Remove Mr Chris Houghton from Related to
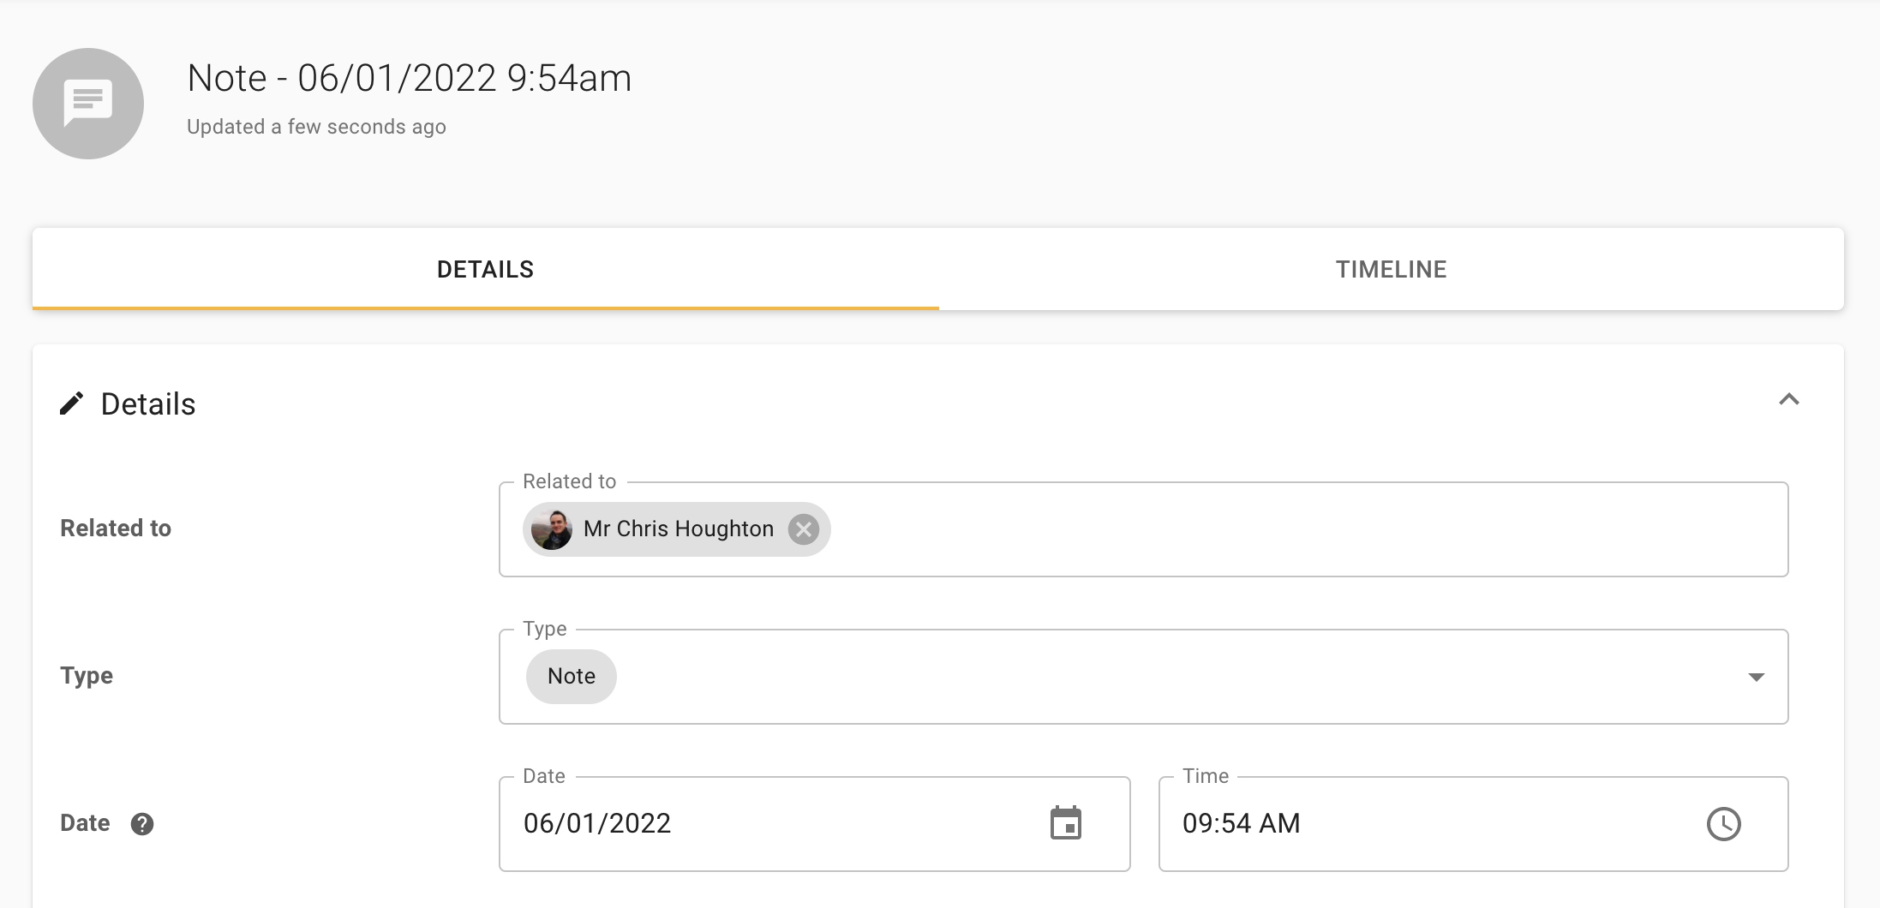Image resolution: width=1880 pixels, height=908 pixels. 803,529
